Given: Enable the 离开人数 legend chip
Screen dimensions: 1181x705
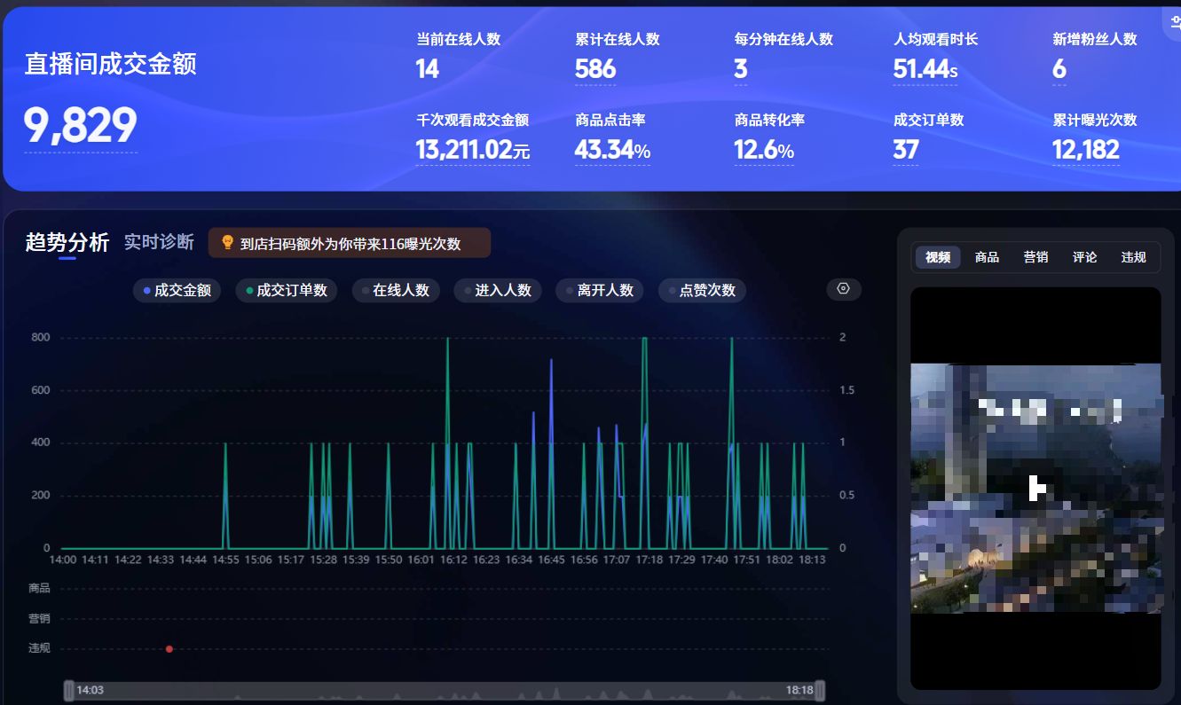Looking at the screenshot, I should pyautogui.click(x=599, y=290).
